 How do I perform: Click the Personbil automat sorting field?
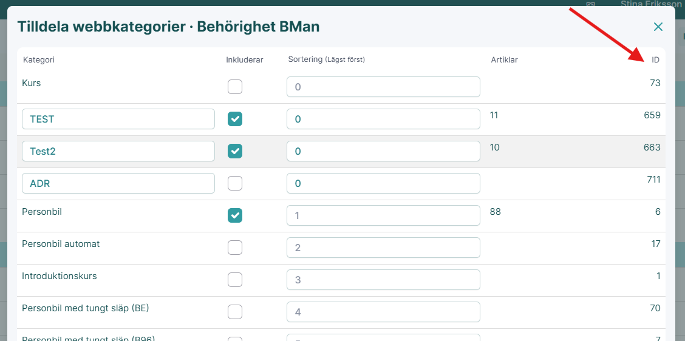(x=383, y=248)
